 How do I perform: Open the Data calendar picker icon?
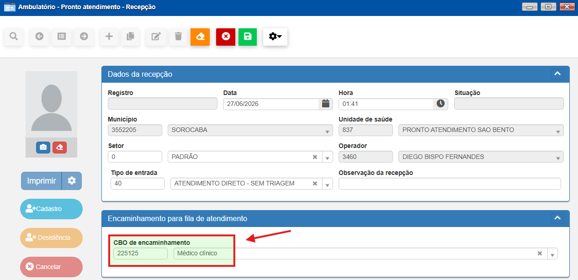(325, 104)
